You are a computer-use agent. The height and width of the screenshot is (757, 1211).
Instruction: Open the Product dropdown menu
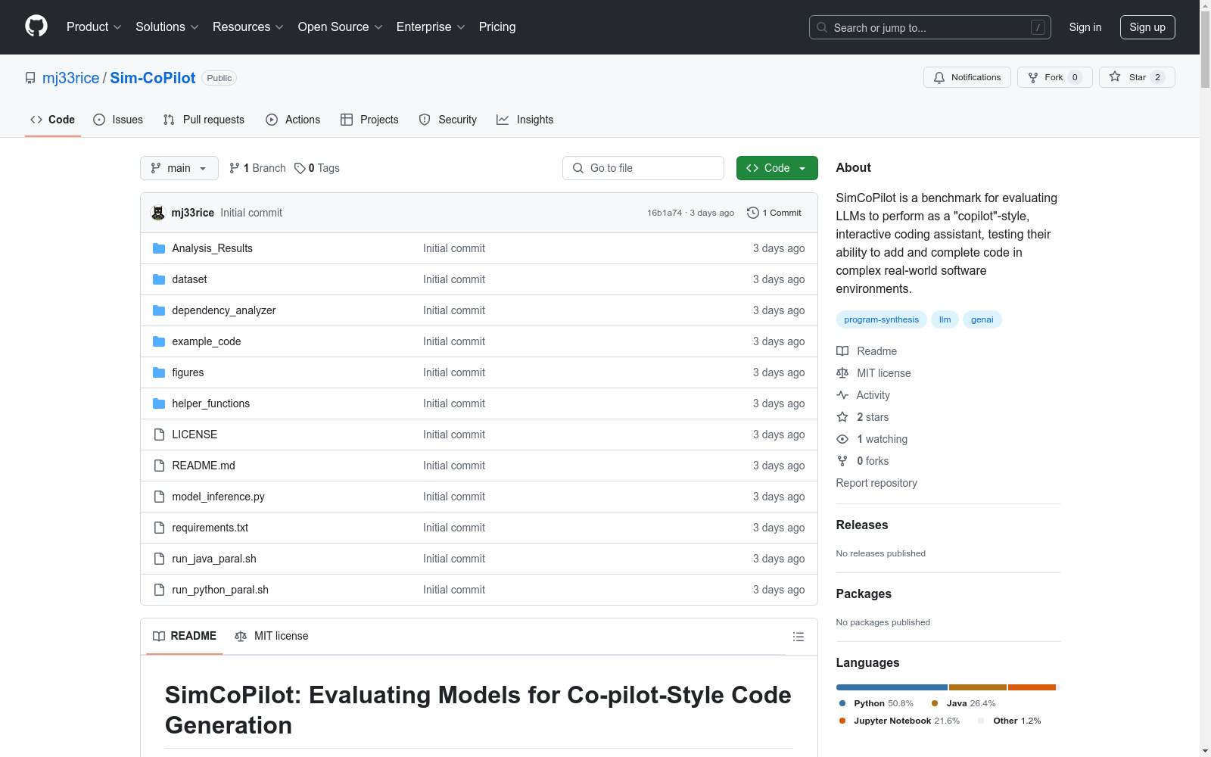[x=94, y=27]
